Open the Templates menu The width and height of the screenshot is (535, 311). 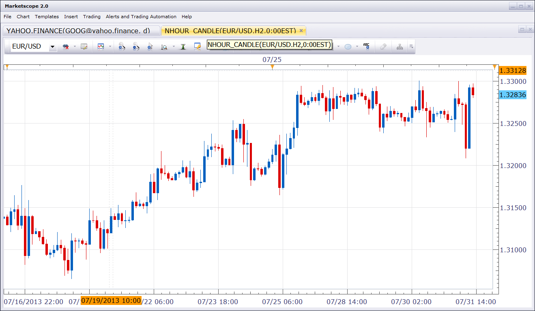coord(47,17)
